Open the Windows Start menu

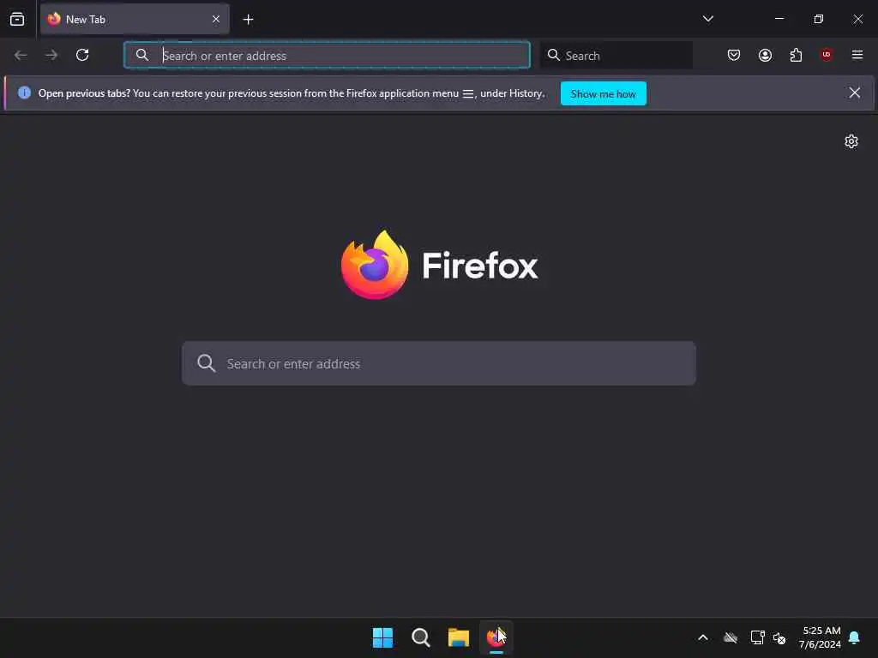click(x=383, y=637)
